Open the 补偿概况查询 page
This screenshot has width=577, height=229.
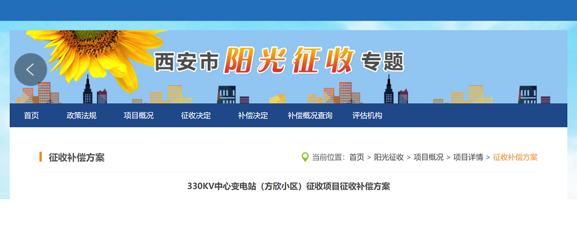[x=310, y=115]
